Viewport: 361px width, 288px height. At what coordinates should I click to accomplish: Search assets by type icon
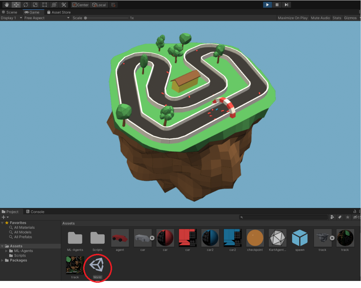pyautogui.click(x=332, y=217)
